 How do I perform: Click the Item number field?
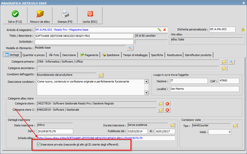pyautogui.click(x=55, y=131)
